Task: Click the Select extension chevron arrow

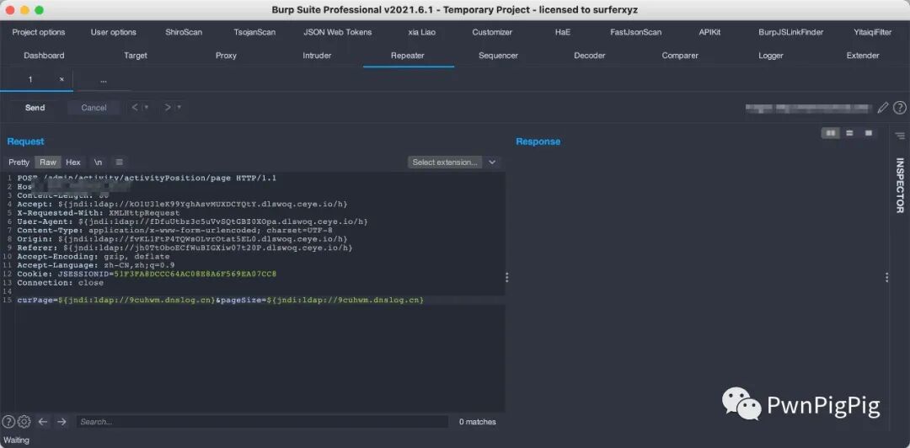Action: [x=491, y=163]
